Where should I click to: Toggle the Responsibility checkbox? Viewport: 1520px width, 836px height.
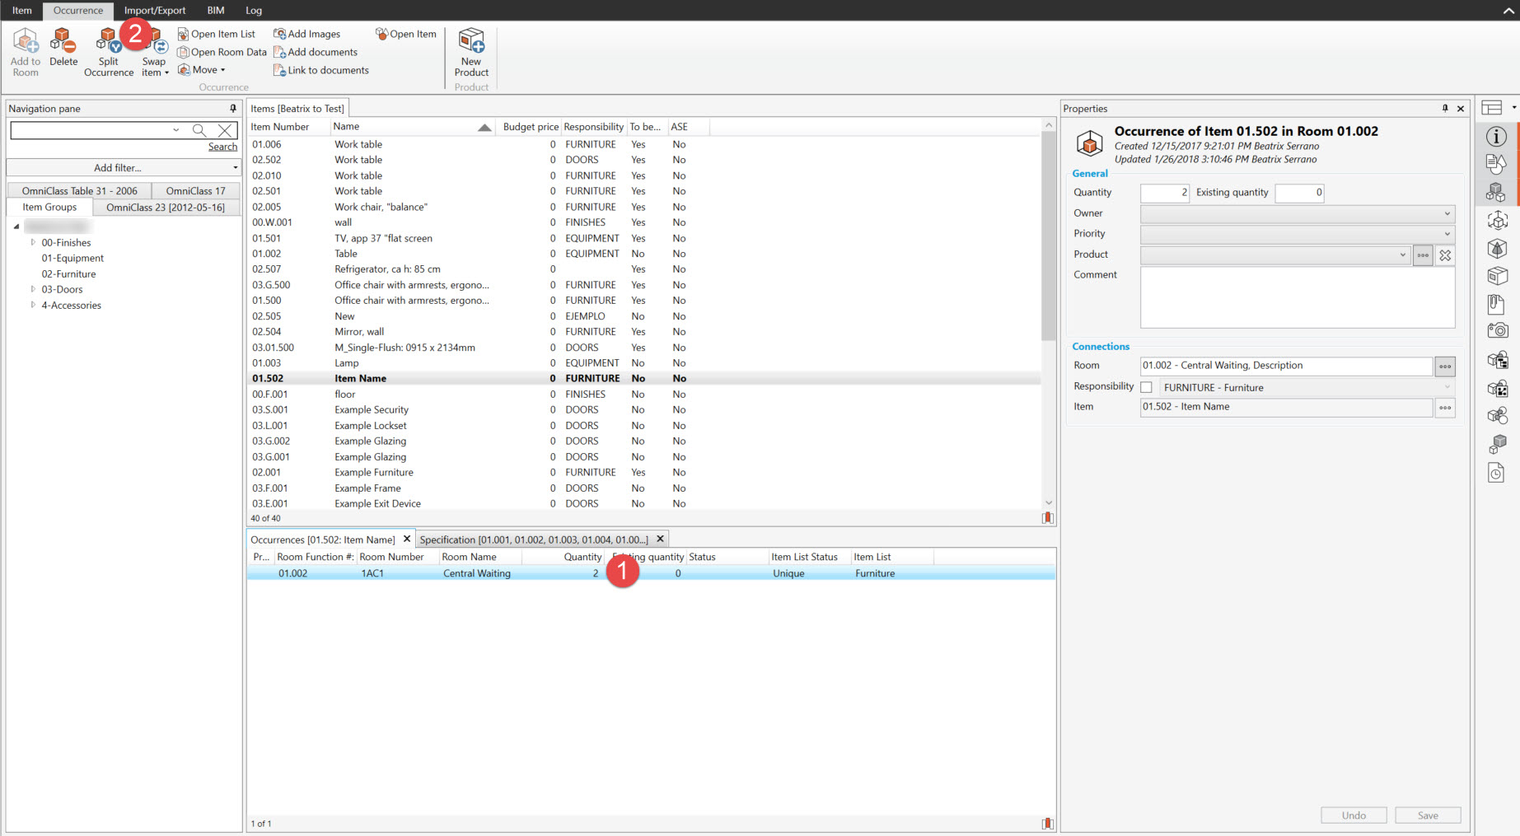pyautogui.click(x=1146, y=387)
